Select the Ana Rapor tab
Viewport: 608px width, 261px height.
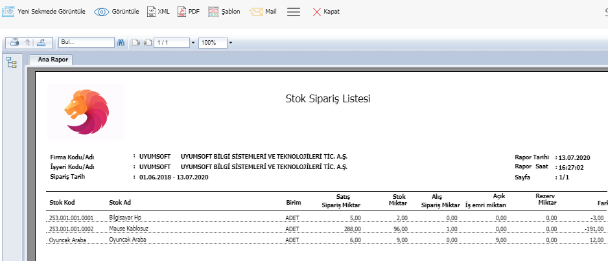click(49, 60)
